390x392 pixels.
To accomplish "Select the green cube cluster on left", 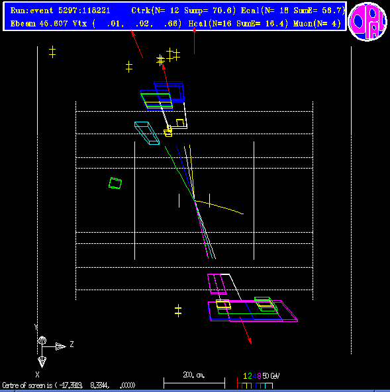I will coord(115,183).
